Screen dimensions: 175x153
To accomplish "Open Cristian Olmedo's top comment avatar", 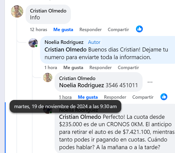I will tap(17, 11).
